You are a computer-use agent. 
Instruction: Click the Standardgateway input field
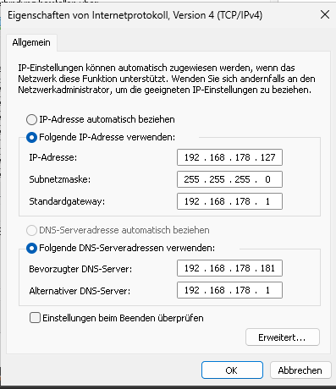pos(229,201)
